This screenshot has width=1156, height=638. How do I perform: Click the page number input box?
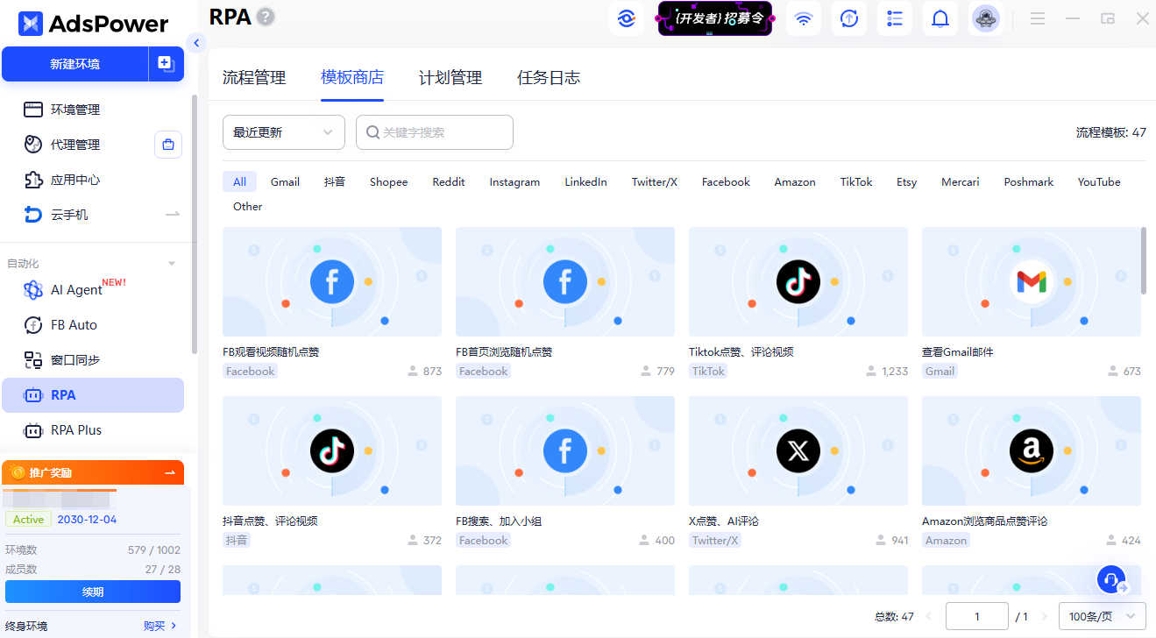[x=976, y=616]
